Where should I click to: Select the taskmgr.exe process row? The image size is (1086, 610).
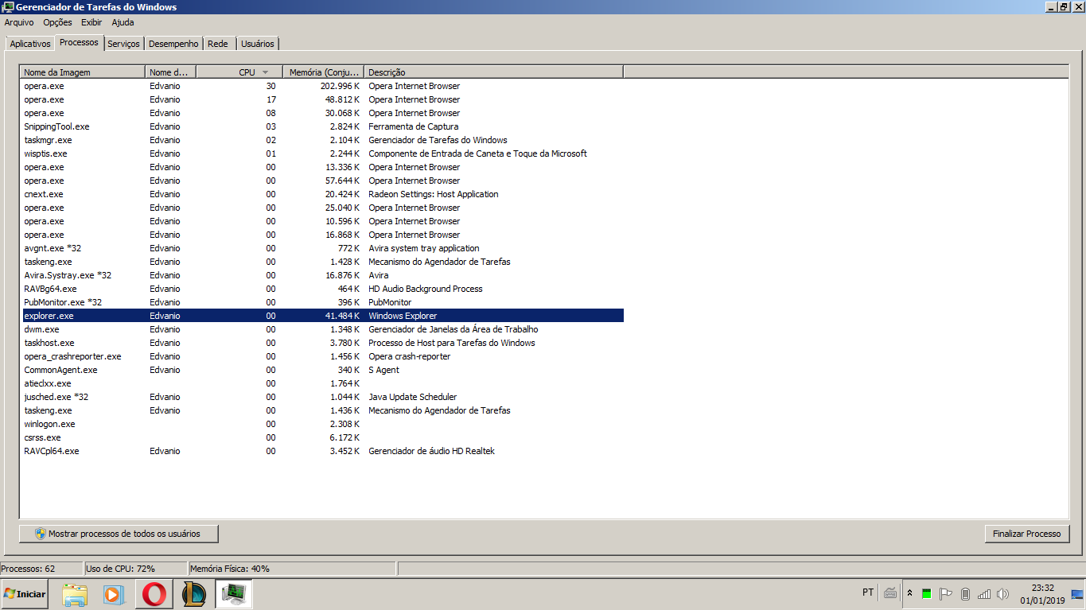(321, 140)
